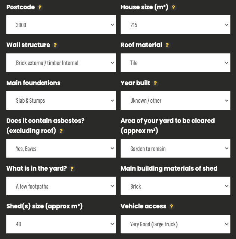Open the Uknown / other year dropdown

(x=176, y=100)
